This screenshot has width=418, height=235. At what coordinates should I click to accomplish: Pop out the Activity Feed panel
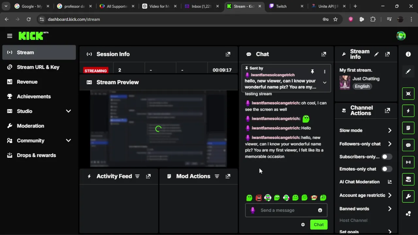148,176
